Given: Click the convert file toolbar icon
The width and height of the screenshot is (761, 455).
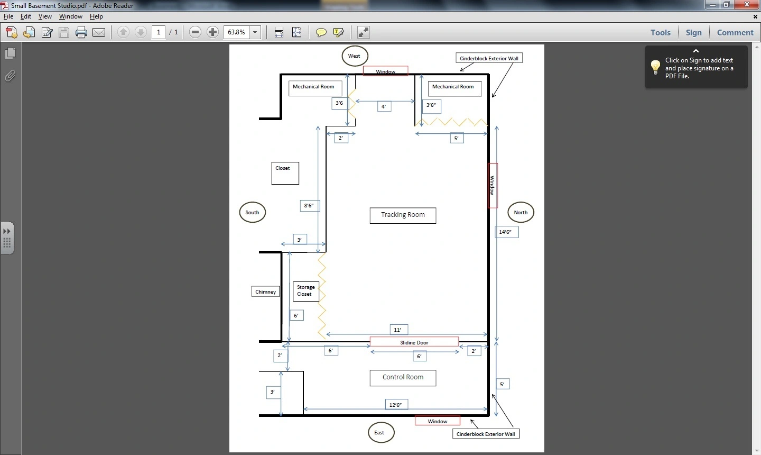Looking at the screenshot, I should (29, 32).
